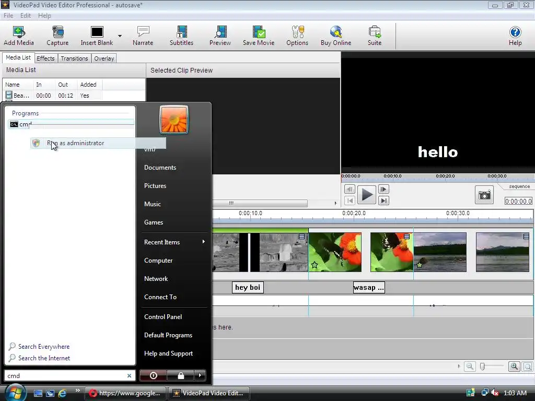Screen dimensions: 535x401
Task: Open Network from Start menu
Action: (x=156, y=279)
